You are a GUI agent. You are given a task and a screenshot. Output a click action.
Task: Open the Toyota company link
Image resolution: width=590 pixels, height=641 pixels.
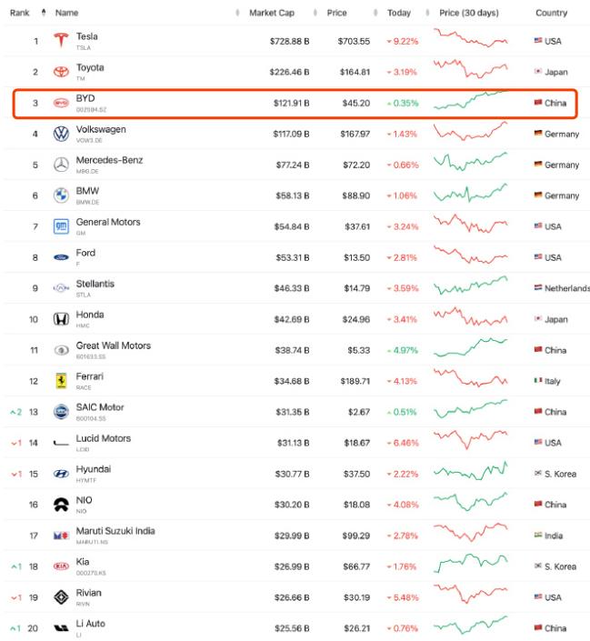90,67
